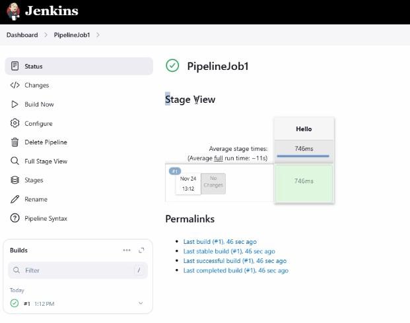Image resolution: width=410 pixels, height=323 pixels.
Task: Click the blue stage time progress bar
Action: tap(303, 156)
